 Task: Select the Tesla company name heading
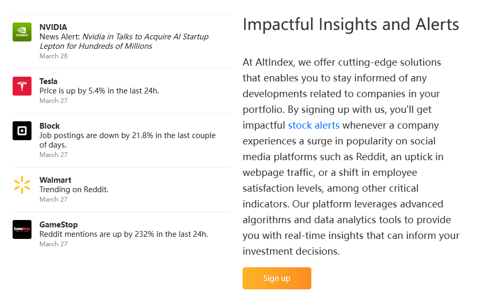point(48,81)
